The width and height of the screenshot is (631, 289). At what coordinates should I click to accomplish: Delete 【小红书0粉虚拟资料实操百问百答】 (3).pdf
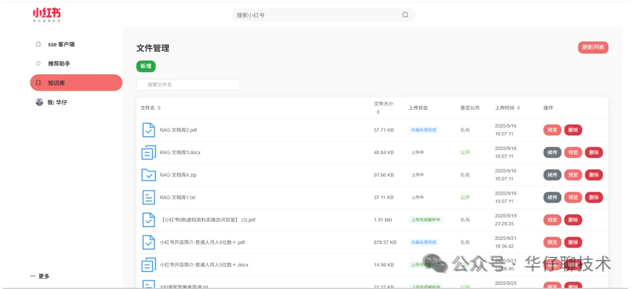tap(573, 220)
